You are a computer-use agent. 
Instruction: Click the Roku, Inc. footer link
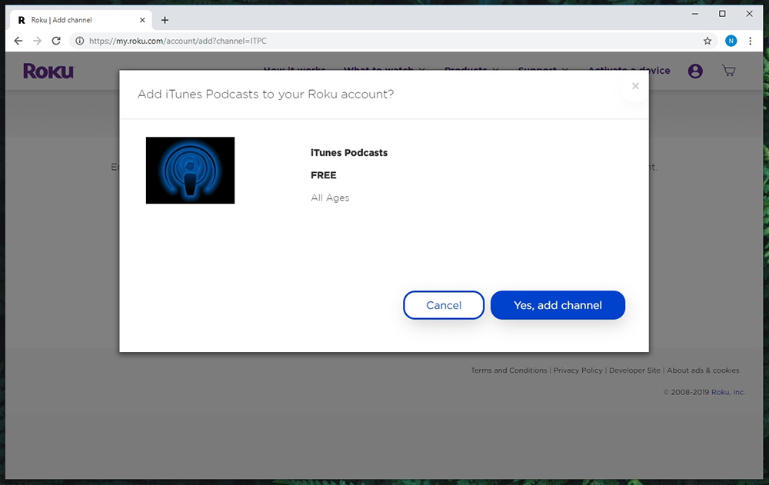click(728, 392)
